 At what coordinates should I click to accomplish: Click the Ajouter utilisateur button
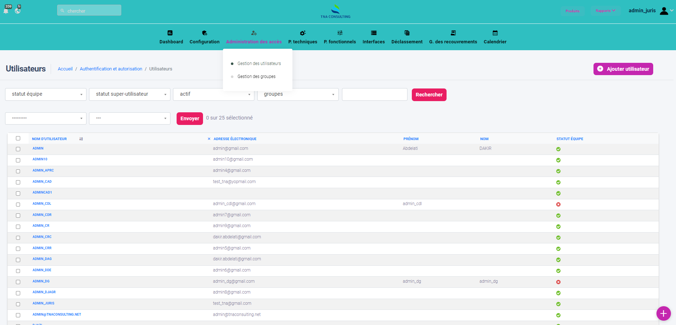(x=623, y=69)
